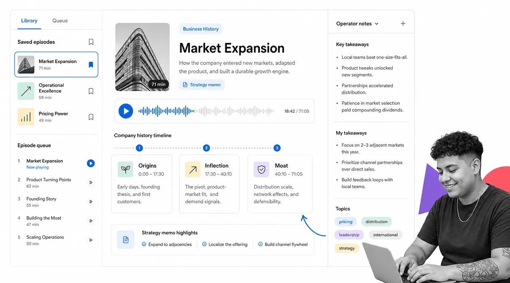Viewport: 510px width, 283px height.
Task: Click the main blue play button
Action: click(126, 111)
